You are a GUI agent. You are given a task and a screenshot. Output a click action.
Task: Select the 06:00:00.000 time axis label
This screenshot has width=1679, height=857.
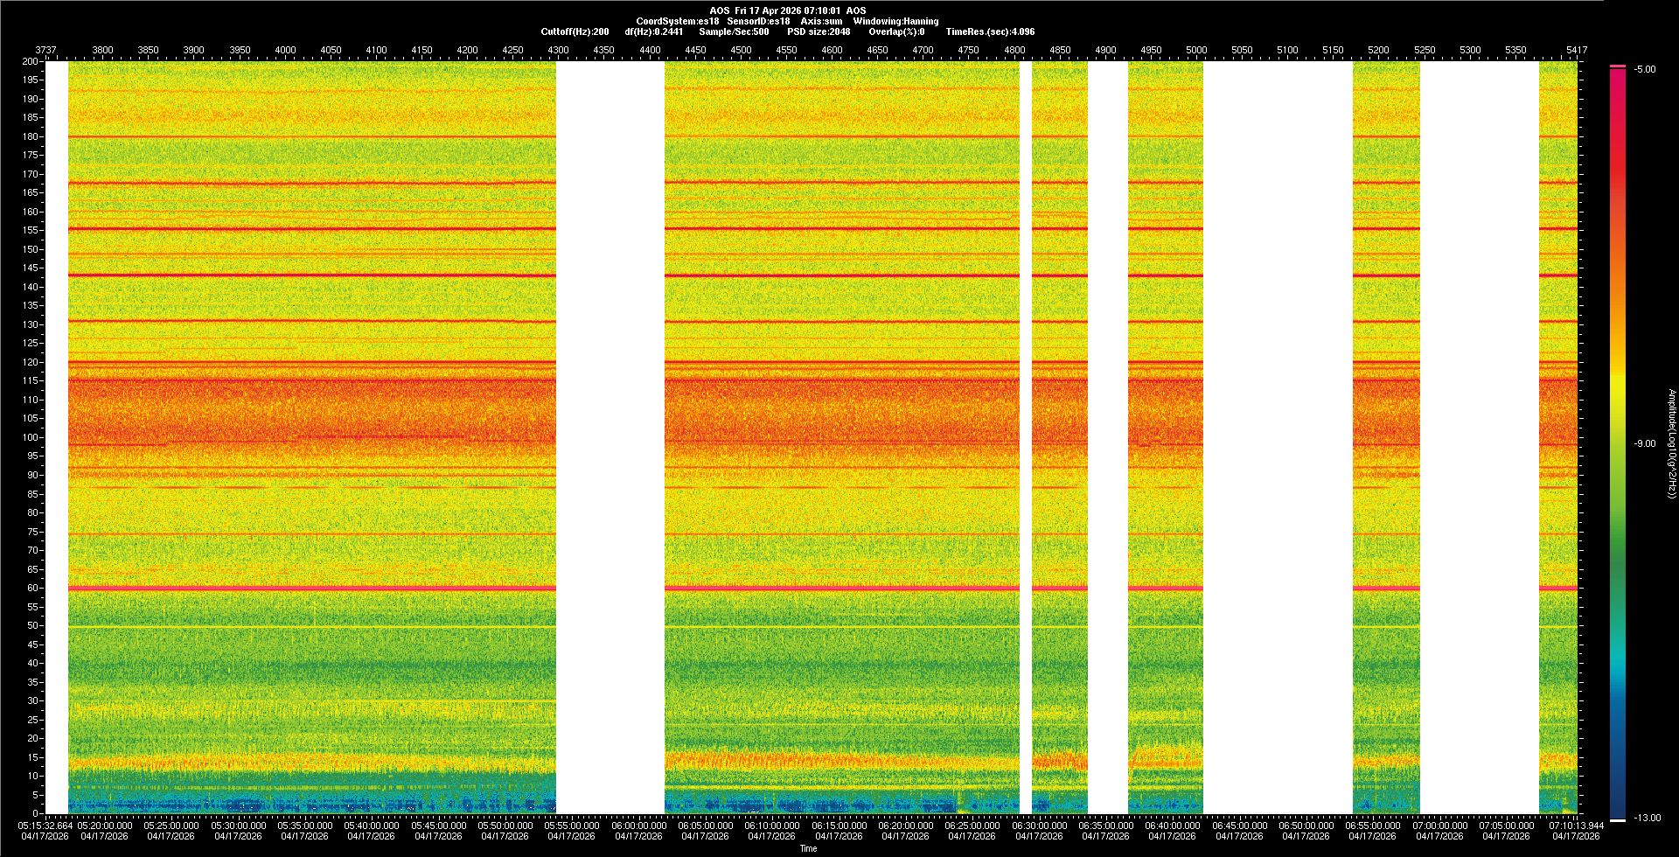(x=638, y=826)
